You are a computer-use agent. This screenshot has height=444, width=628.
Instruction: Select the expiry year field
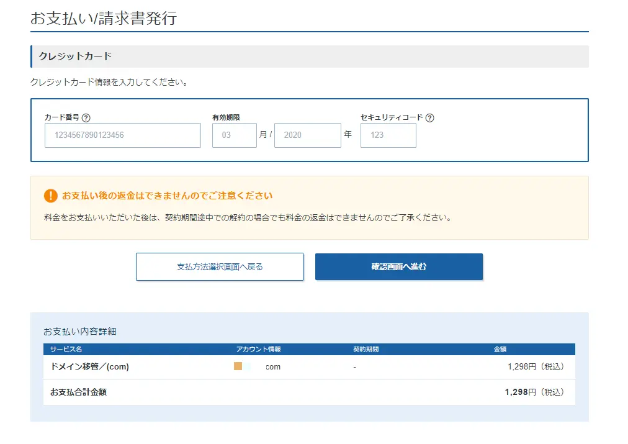tap(307, 135)
